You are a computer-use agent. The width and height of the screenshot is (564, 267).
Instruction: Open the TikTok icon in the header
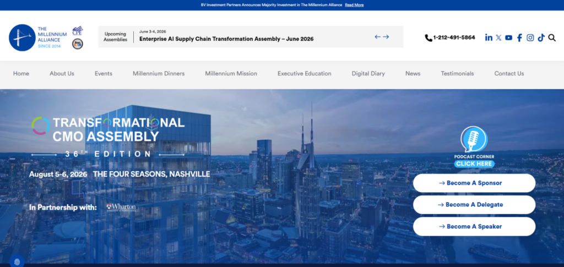[541, 37]
